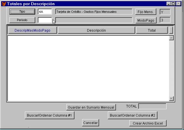
Task: Close the Totales por Descripción window
Action: click(x=178, y=4)
